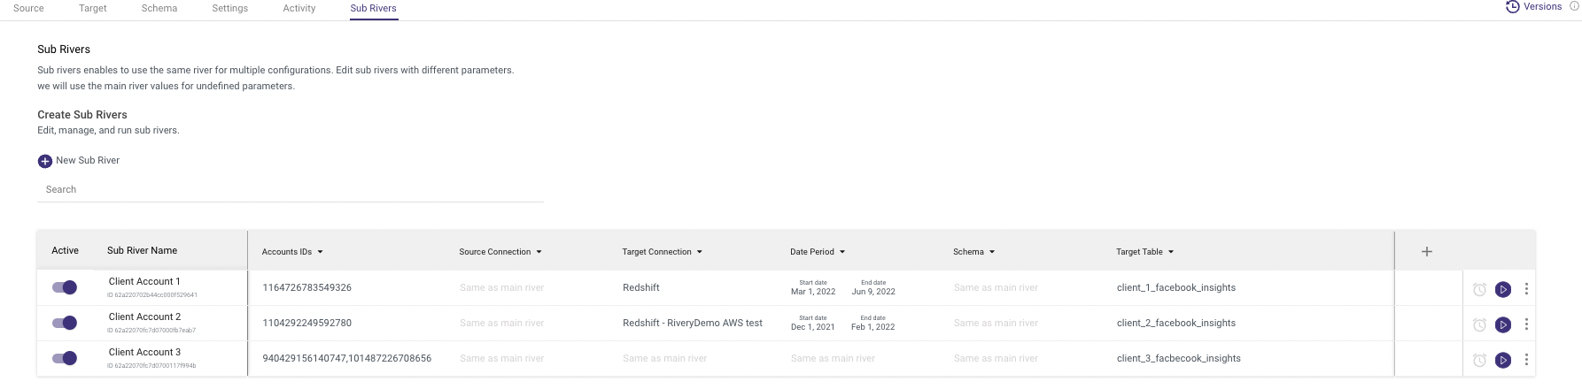
Task: Click the plus icon to add column
Action: click(1426, 252)
